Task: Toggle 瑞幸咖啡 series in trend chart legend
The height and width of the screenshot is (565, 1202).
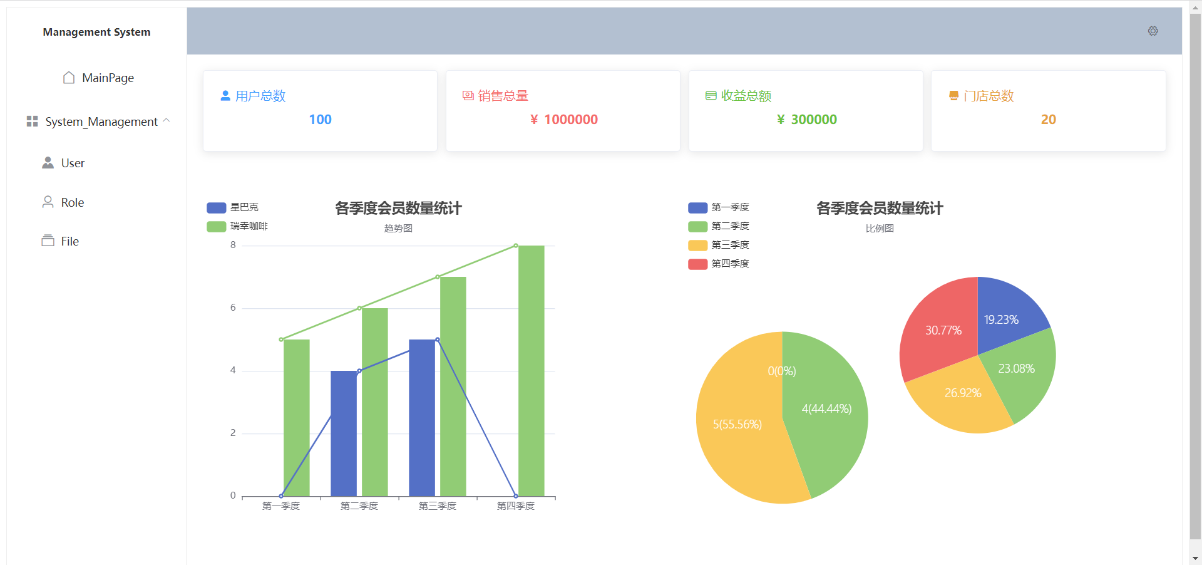Action: (237, 226)
